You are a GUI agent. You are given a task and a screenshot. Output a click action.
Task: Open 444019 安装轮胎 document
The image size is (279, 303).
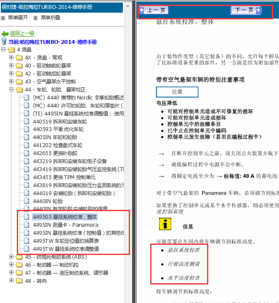[74, 193]
